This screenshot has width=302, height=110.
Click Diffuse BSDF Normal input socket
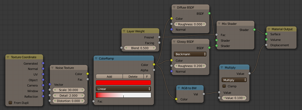[172, 30]
